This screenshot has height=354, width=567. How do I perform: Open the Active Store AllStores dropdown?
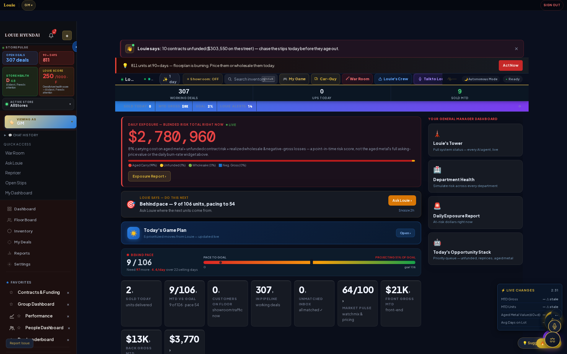click(38, 104)
